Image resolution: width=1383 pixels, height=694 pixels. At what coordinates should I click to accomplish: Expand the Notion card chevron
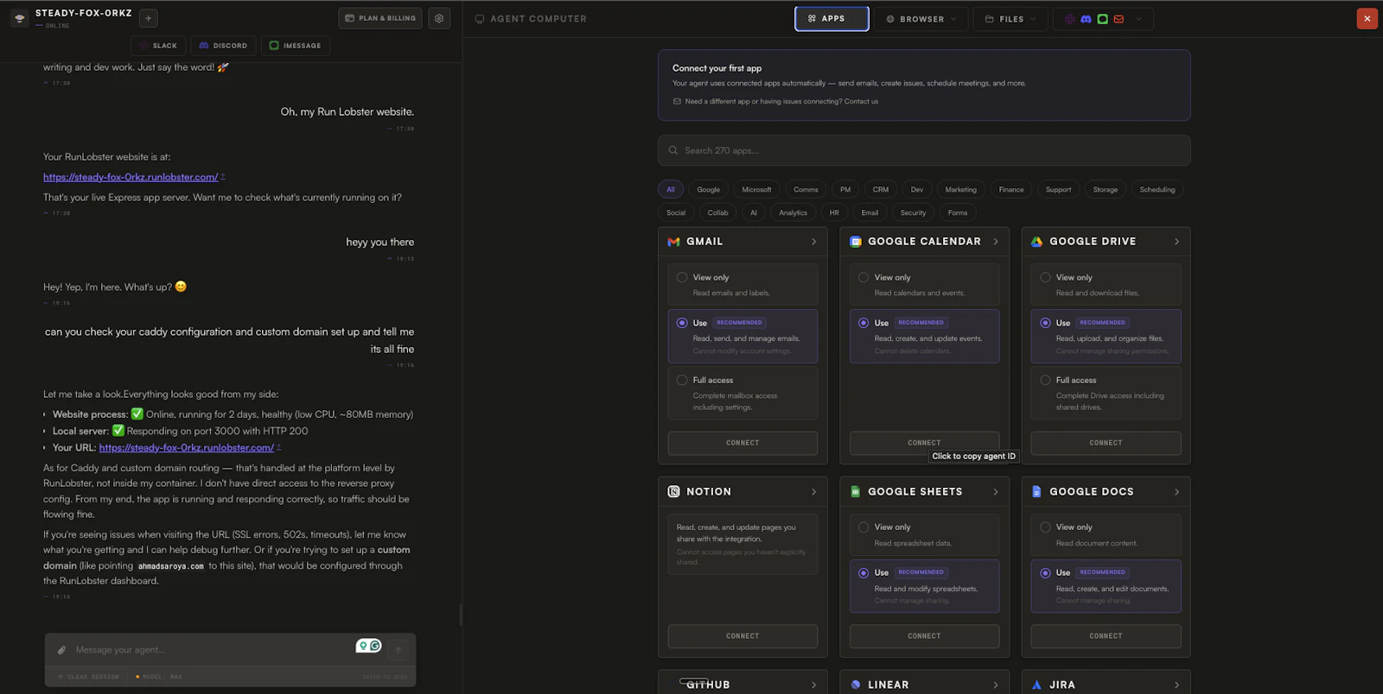(813, 492)
